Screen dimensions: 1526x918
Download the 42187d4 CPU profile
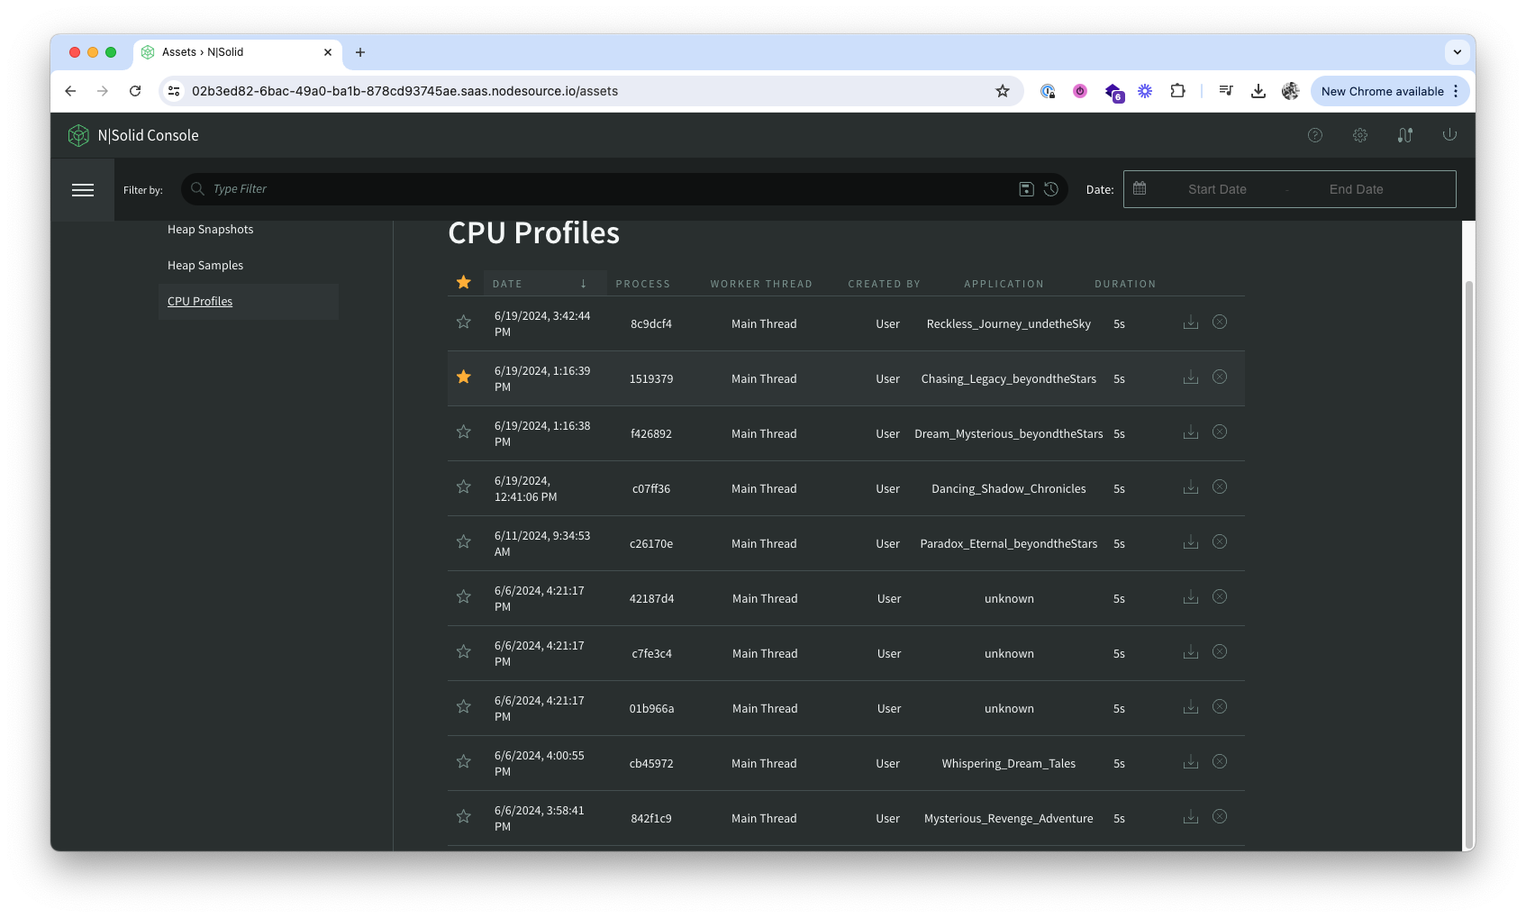1191,597
